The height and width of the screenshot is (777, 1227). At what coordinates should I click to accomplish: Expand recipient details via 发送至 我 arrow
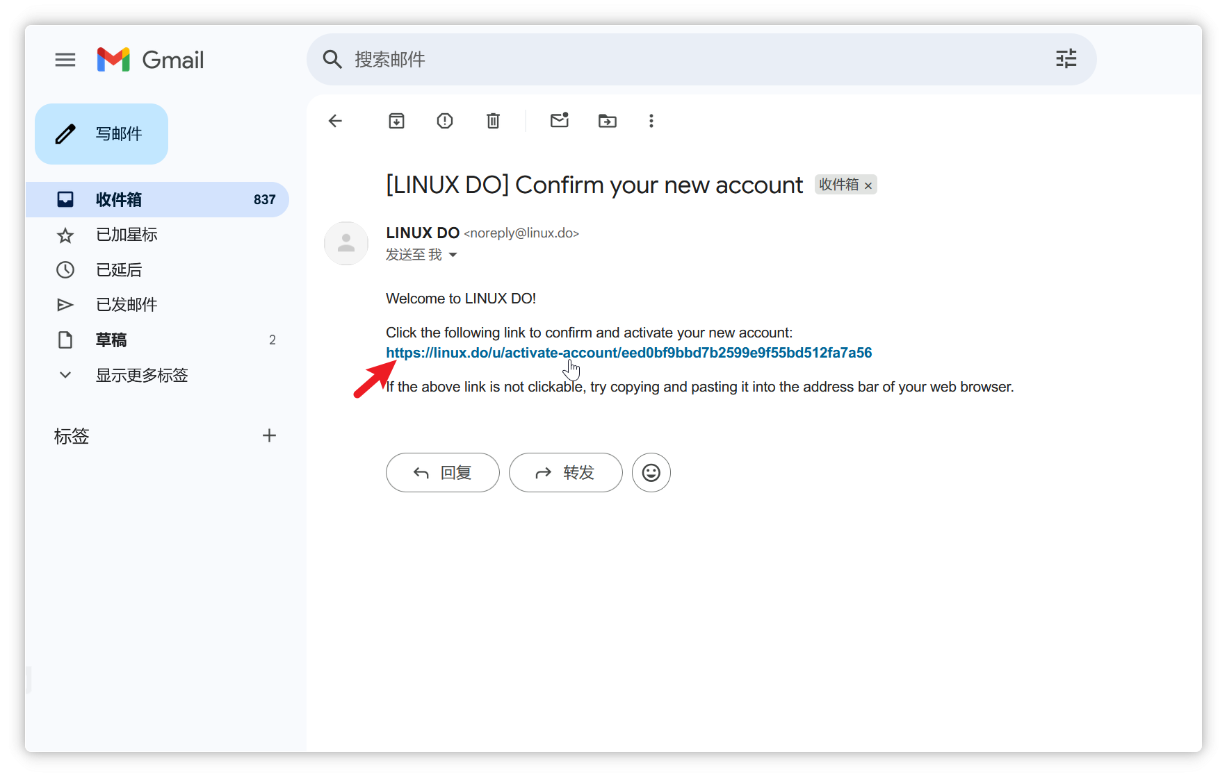453,255
